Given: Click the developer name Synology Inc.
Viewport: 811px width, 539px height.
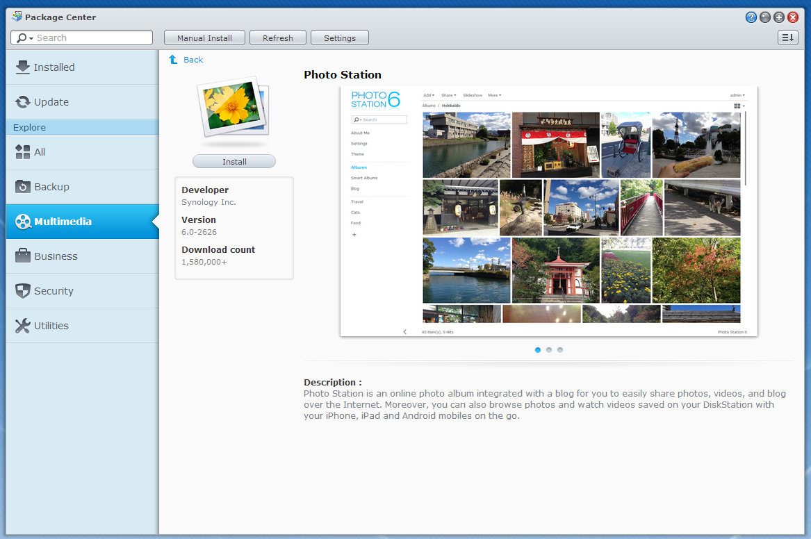Looking at the screenshot, I should pos(209,202).
